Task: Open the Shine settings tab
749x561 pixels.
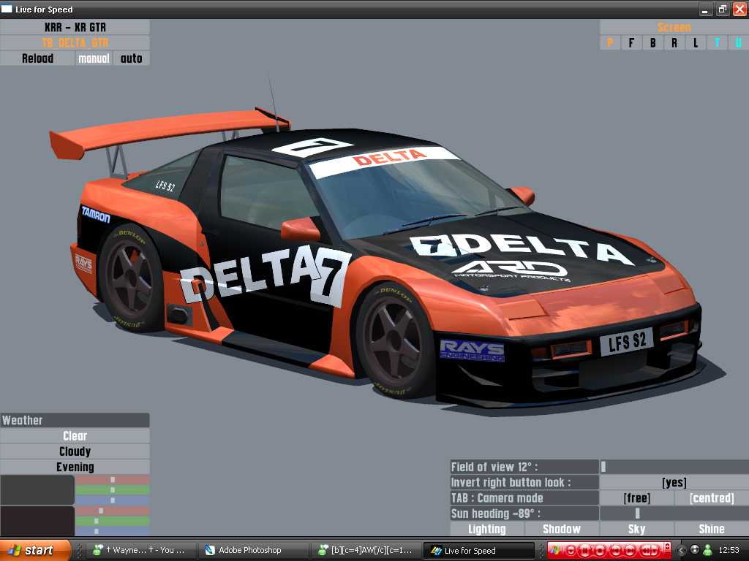Action: click(712, 529)
